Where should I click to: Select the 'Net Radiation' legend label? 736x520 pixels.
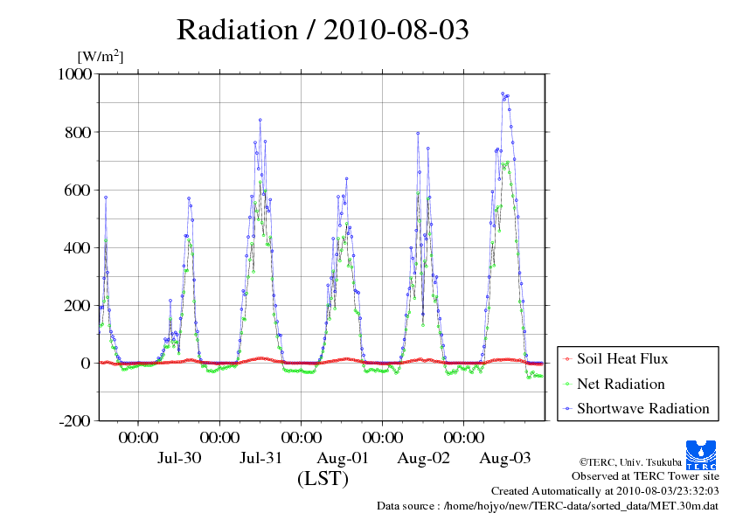pyautogui.click(x=621, y=384)
